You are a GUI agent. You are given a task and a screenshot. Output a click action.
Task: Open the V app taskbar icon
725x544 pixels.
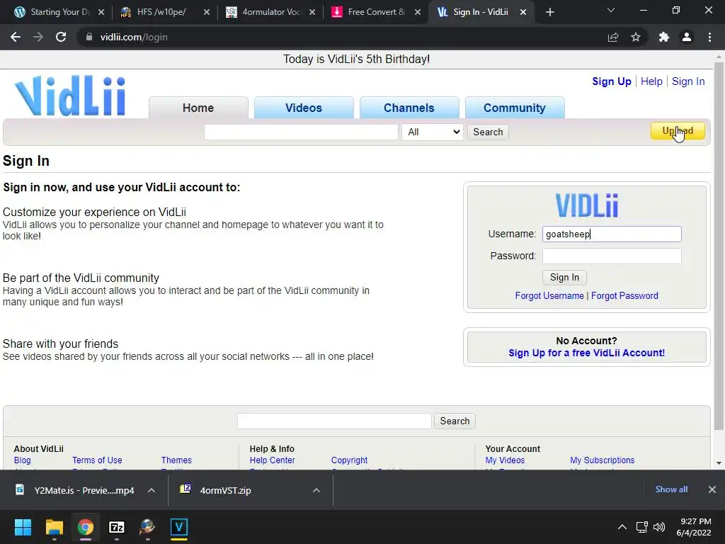pyautogui.click(x=179, y=527)
